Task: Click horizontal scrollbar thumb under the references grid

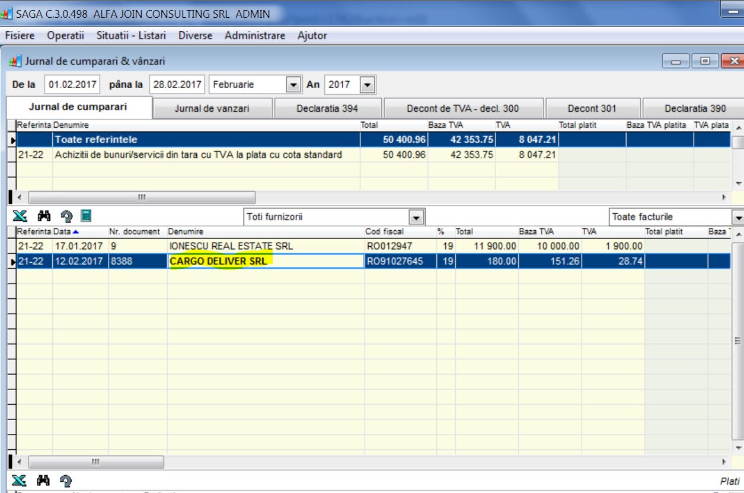Action: click(x=142, y=197)
